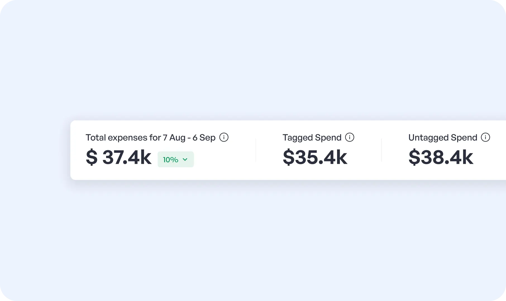This screenshot has width=506, height=301.
Task: Click the circled-i icon after the expenses heading
Action: (x=224, y=137)
